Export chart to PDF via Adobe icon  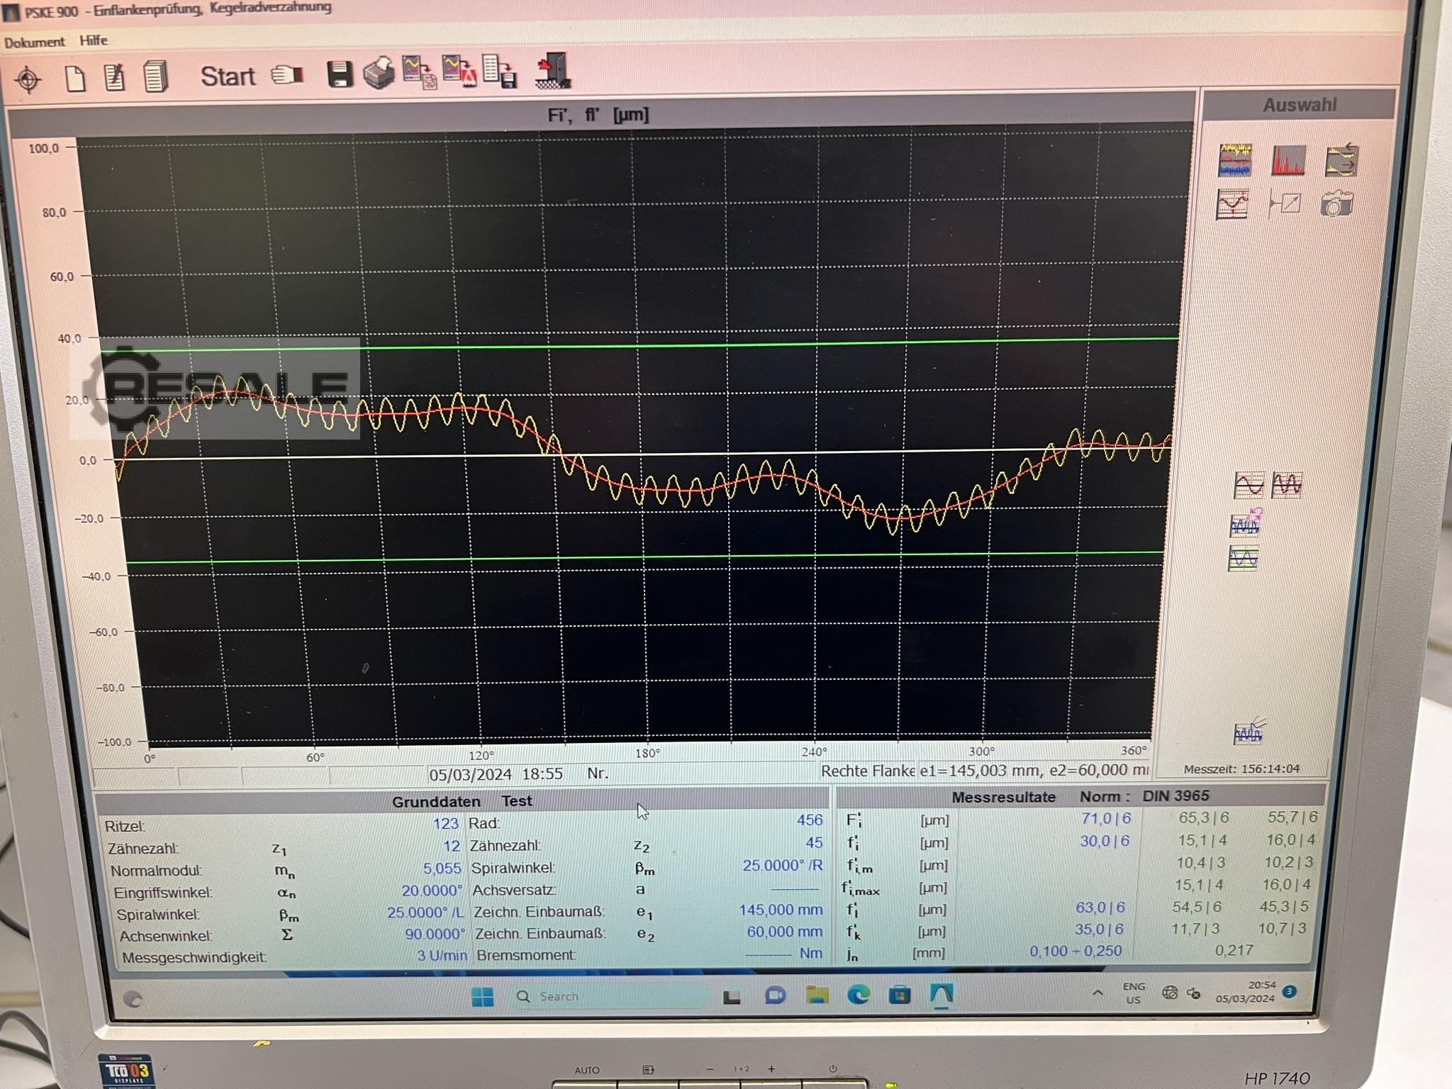click(459, 72)
